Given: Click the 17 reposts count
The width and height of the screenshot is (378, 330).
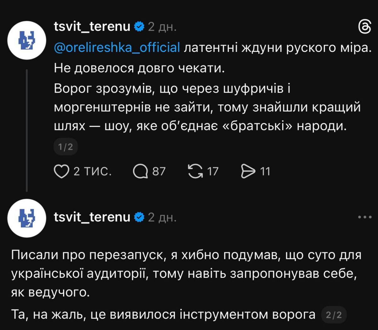Looking at the screenshot, I should 213,172.
